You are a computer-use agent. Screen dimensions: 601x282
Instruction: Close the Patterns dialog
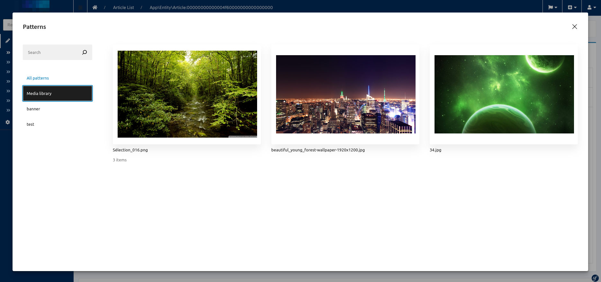pos(575,27)
